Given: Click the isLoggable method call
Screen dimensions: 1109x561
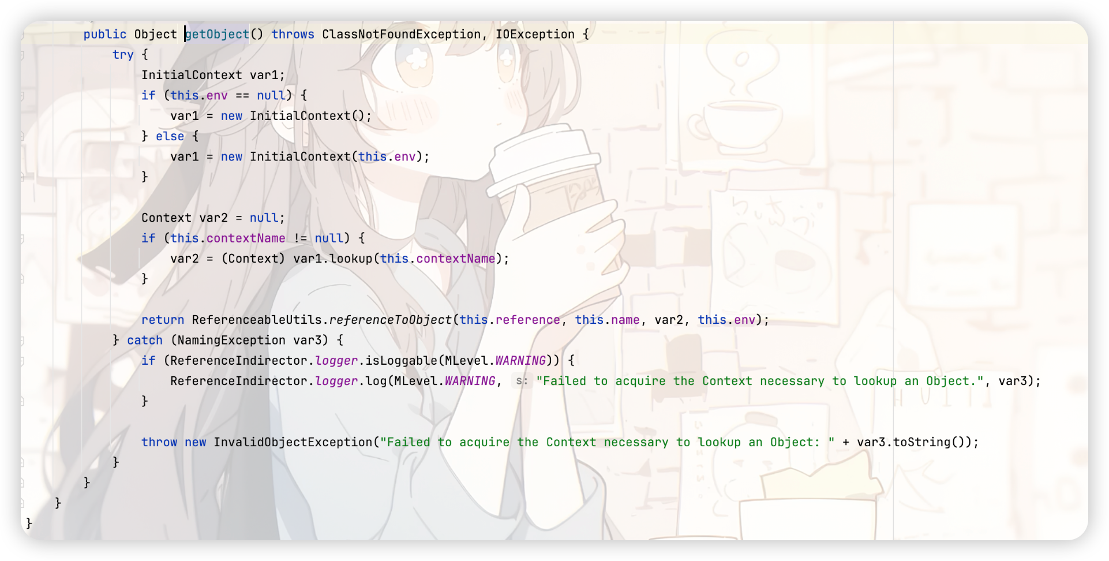Looking at the screenshot, I should coord(401,361).
